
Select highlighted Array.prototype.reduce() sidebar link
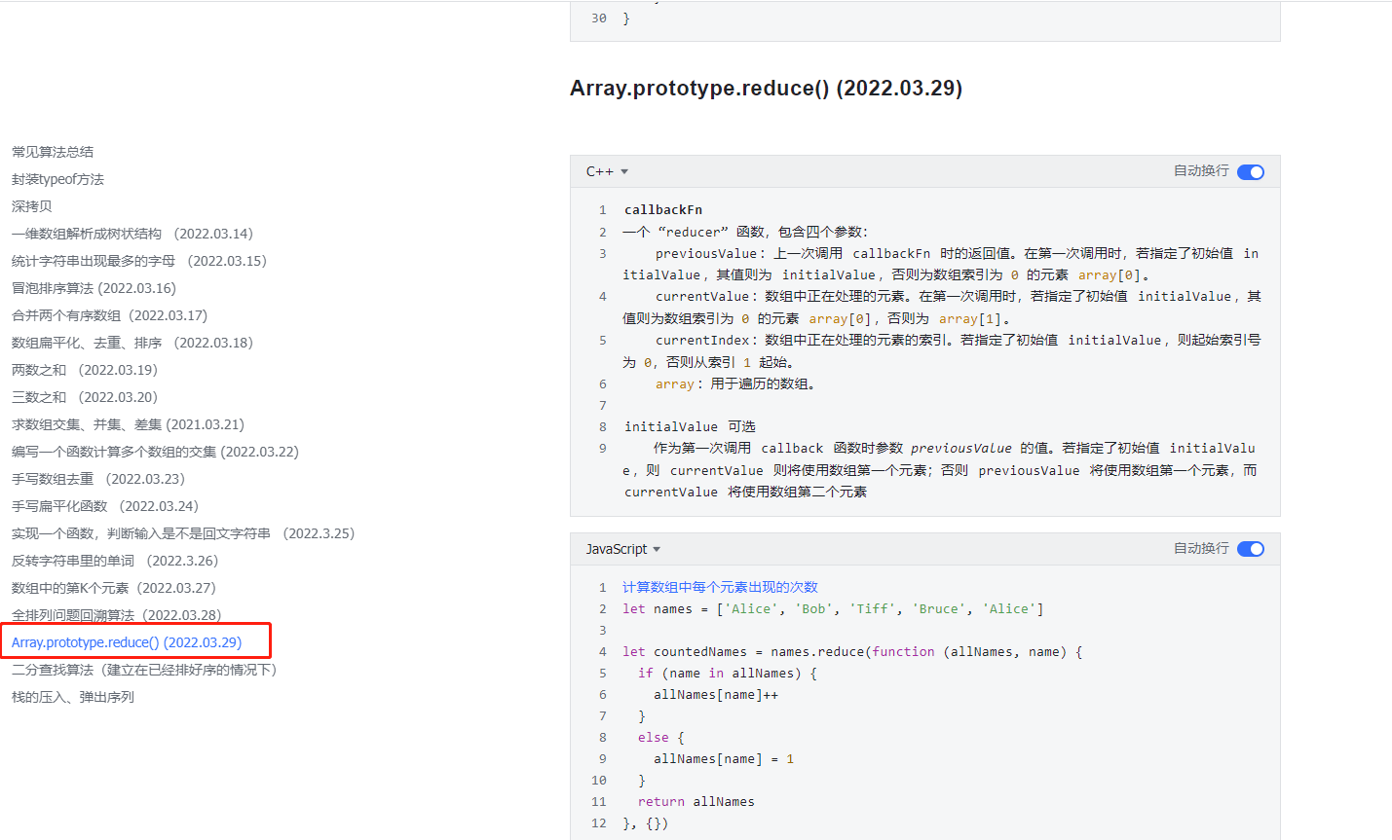tap(127, 642)
